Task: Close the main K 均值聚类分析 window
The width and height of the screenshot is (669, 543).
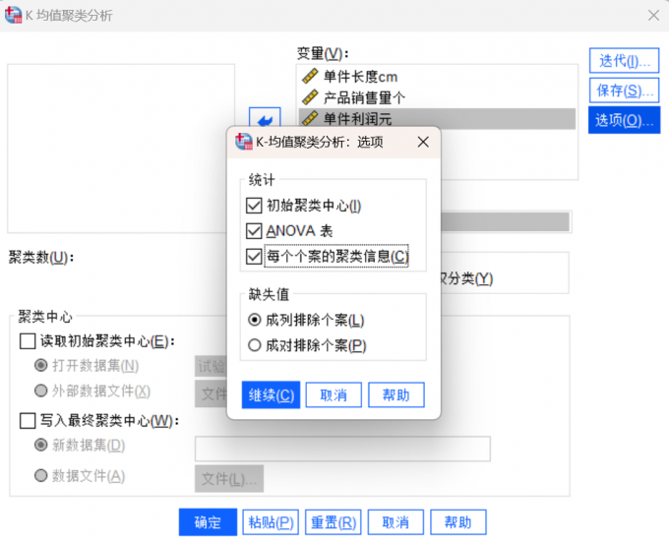Action: click(653, 16)
